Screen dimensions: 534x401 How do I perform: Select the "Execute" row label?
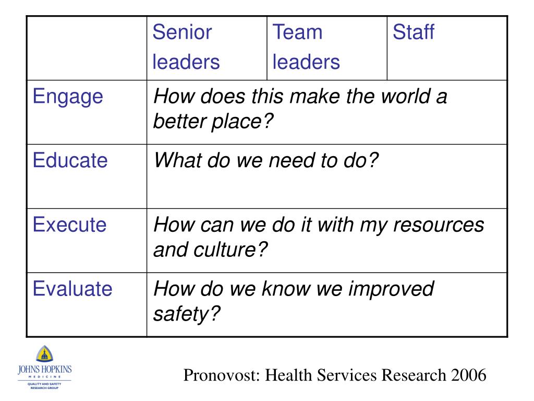(x=69, y=225)
